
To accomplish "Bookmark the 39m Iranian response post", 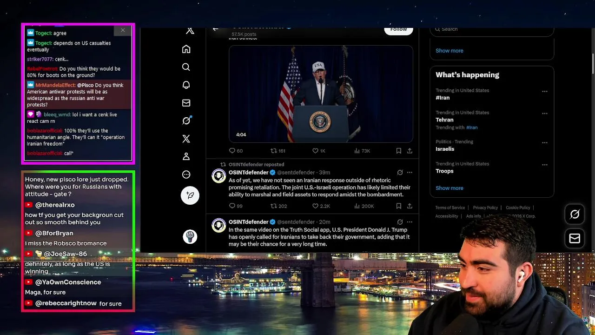I will coord(398,206).
